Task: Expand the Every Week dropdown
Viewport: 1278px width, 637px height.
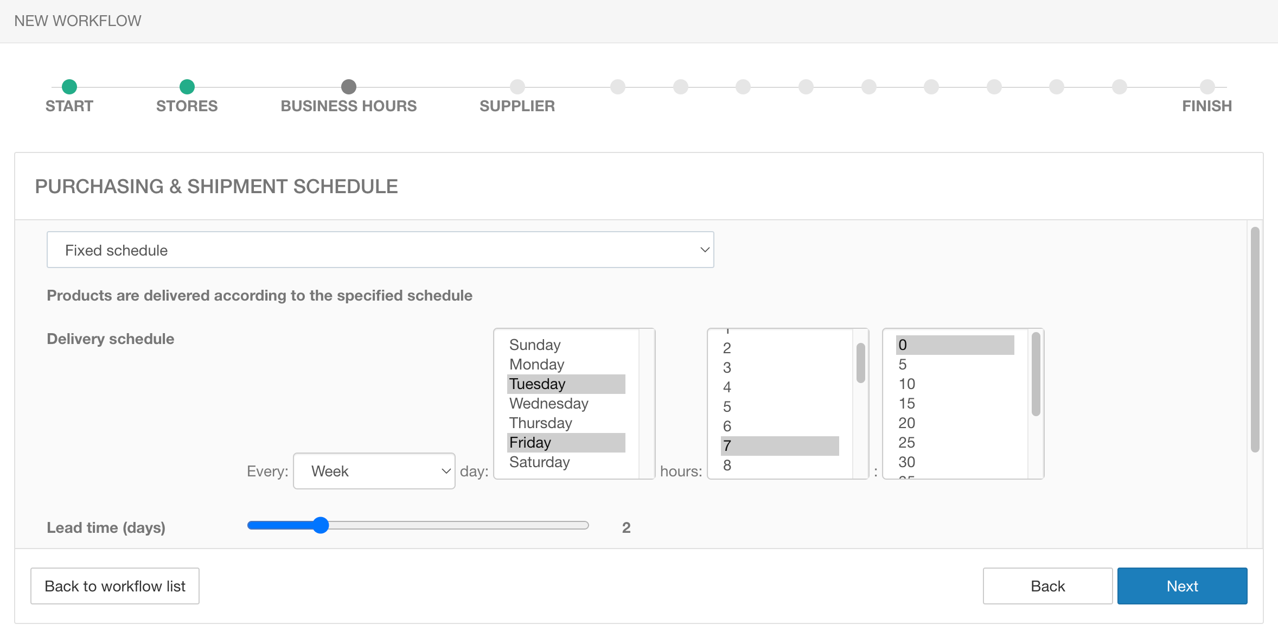Action: click(374, 471)
